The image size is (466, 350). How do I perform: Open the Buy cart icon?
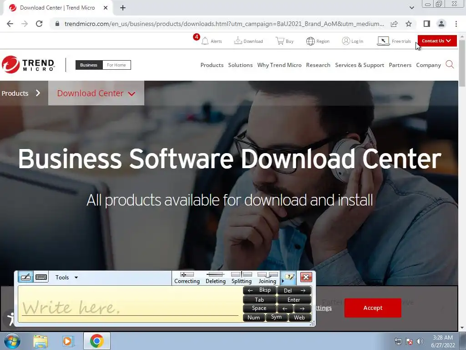point(280,41)
